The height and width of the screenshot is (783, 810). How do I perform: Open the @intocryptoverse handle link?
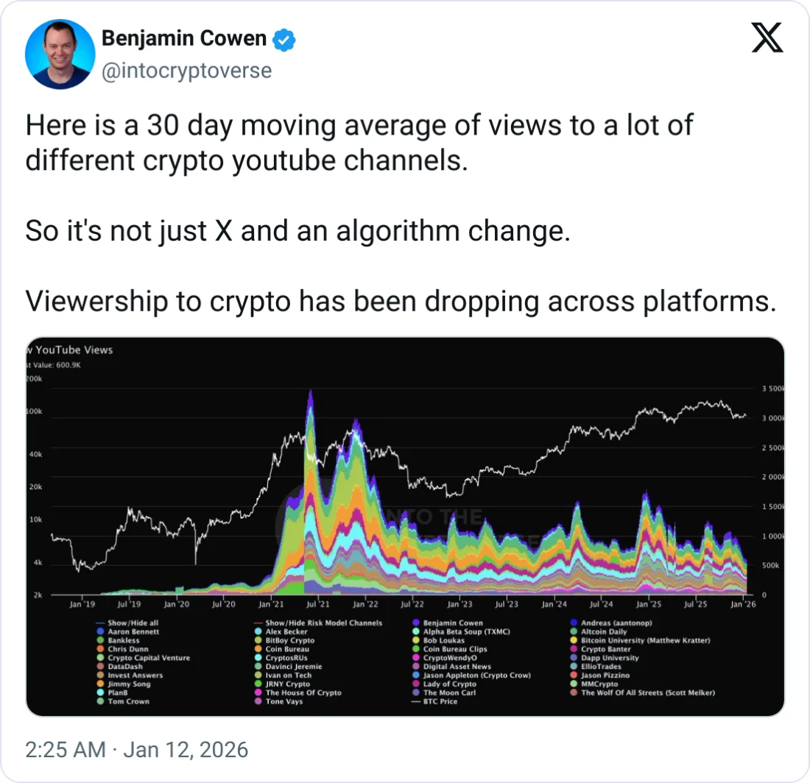point(186,71)
